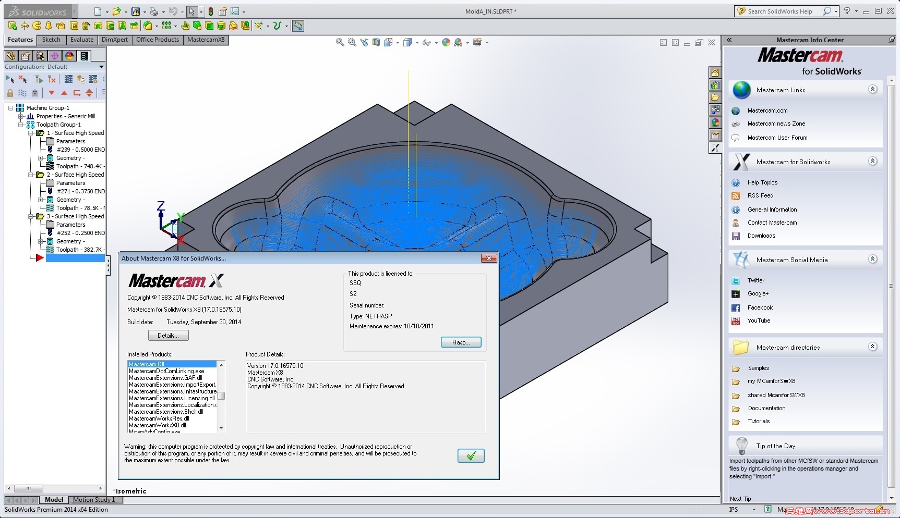
Task: Switch to the Office Products tab
Action: [x=158, y=40]
